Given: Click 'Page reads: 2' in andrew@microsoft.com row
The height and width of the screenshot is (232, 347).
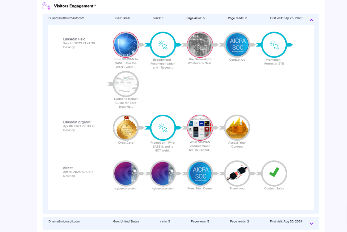Looking at the screenshot, I should coord(237,18).
